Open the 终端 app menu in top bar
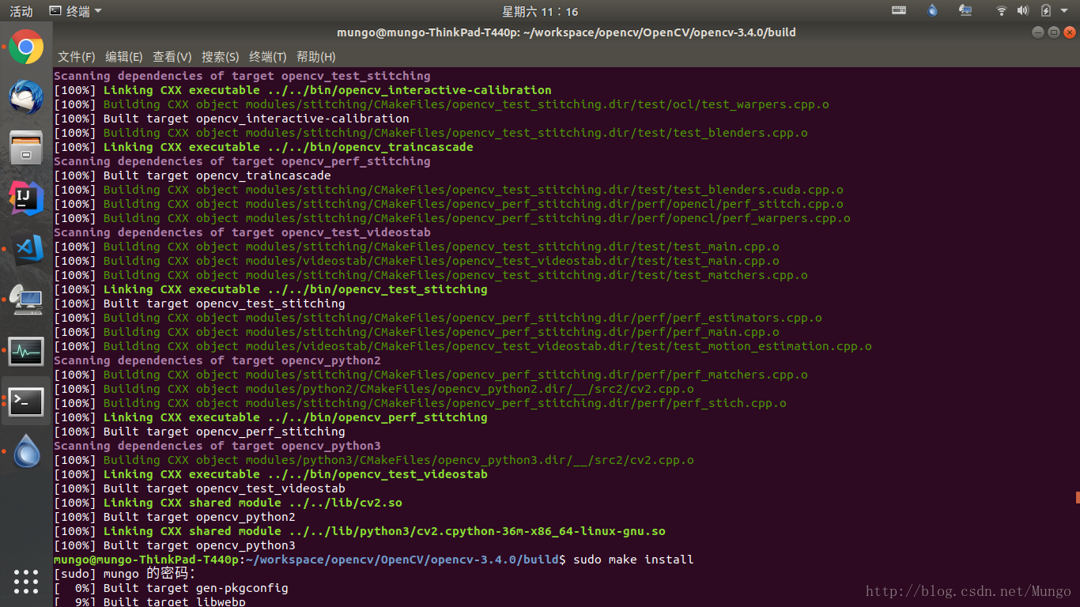 pyautogui.click(x=75, y=11)
